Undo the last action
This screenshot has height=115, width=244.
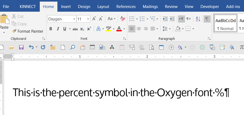tap(31, 47)
